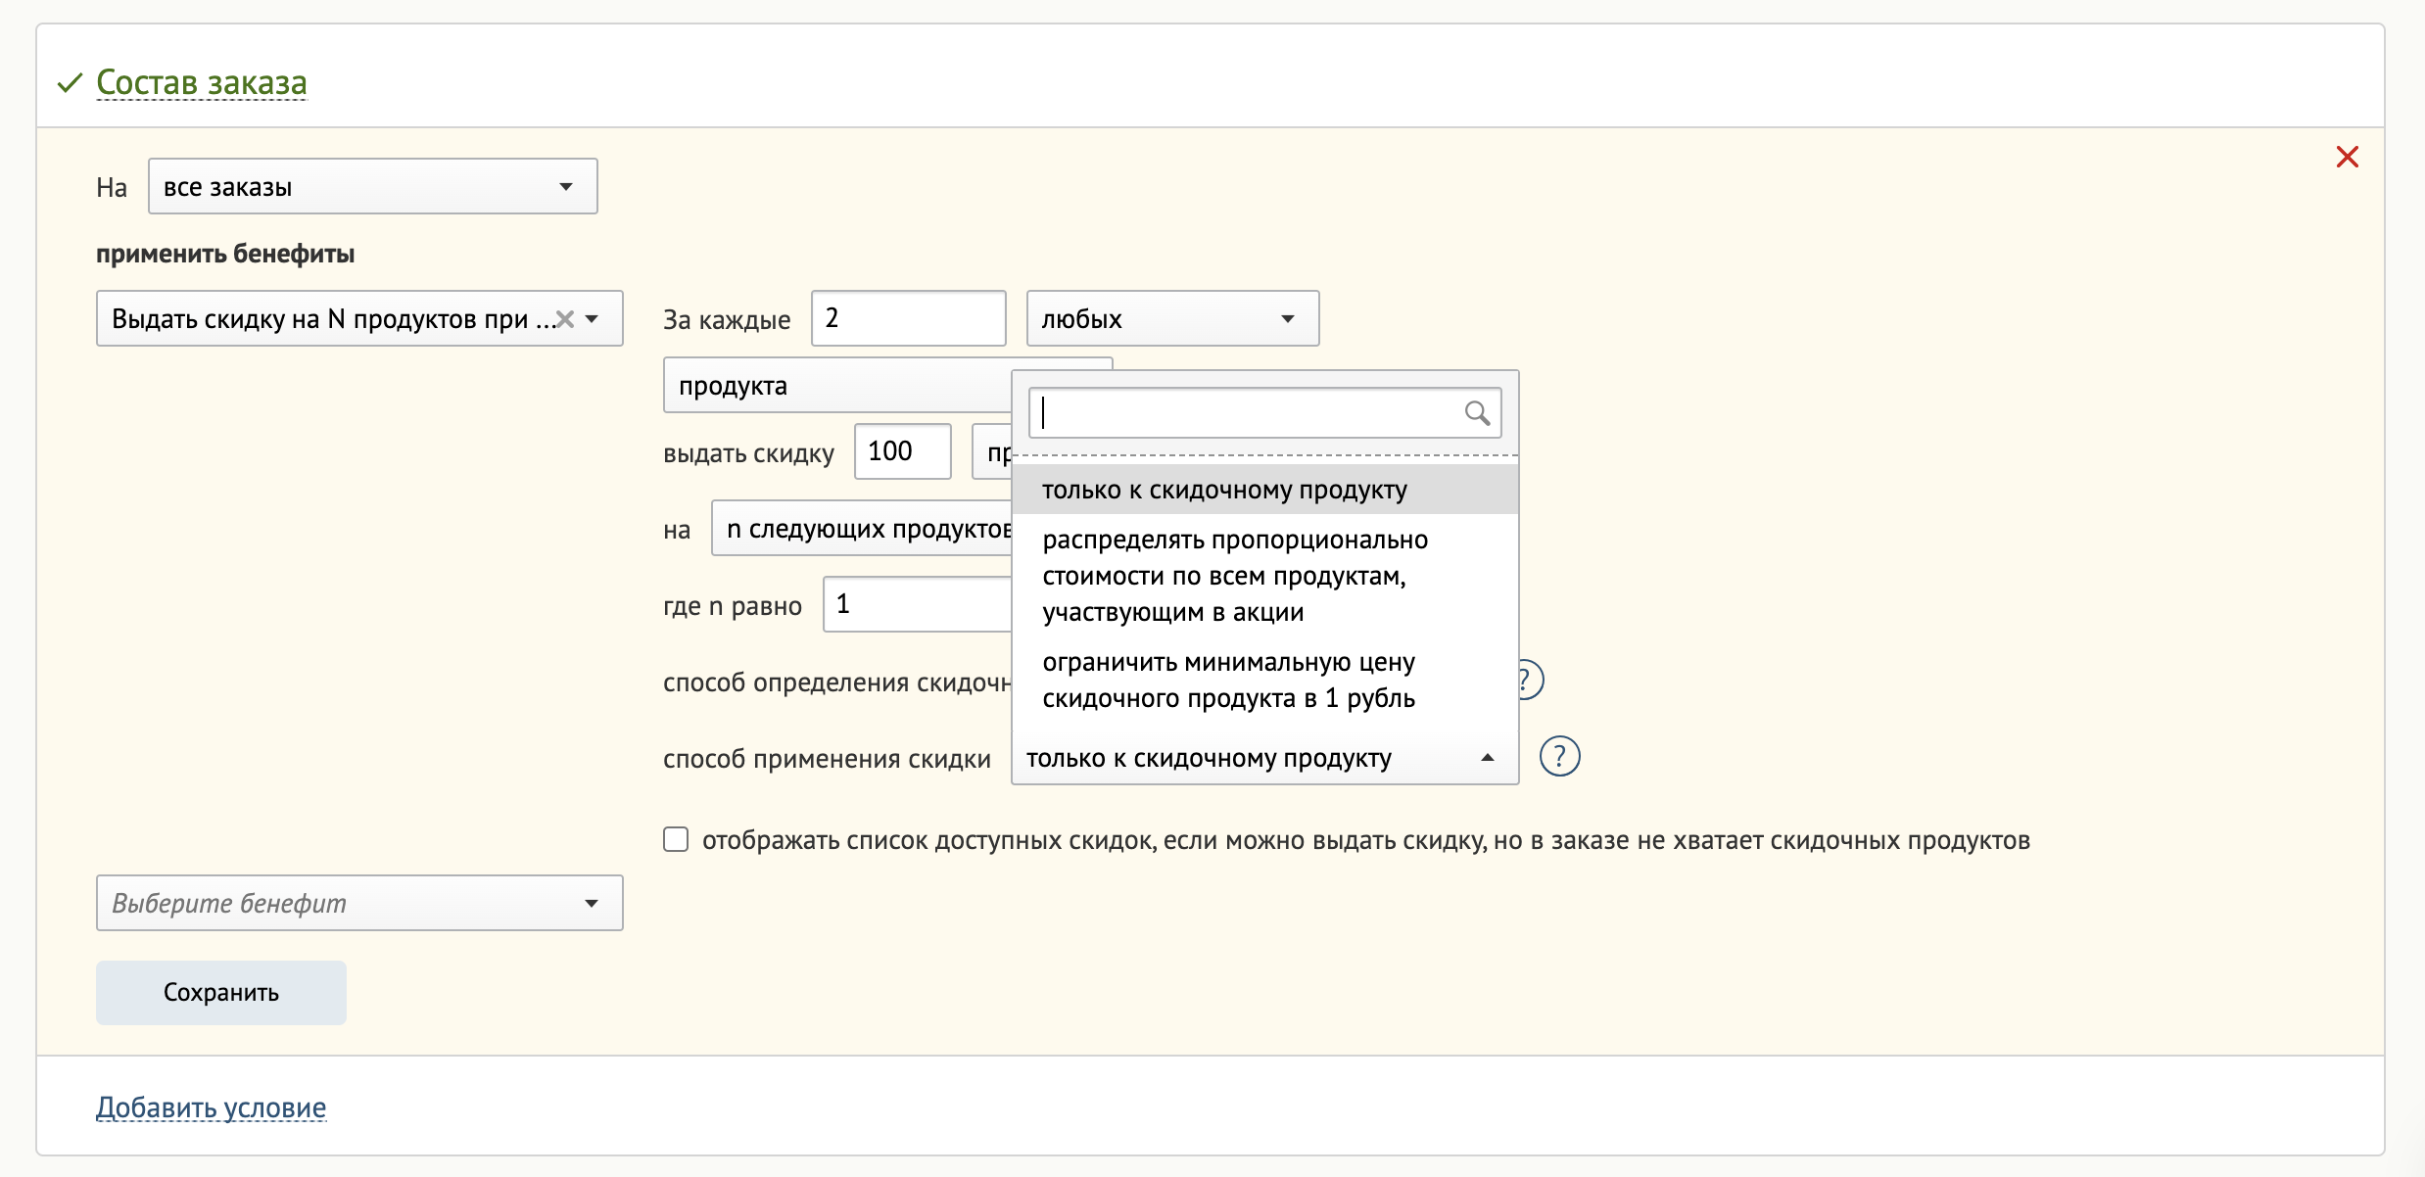Focus the 'За каждые' quantity field
The height and width of the screenshot is (1177, 2425).
(x=908, y=318)
